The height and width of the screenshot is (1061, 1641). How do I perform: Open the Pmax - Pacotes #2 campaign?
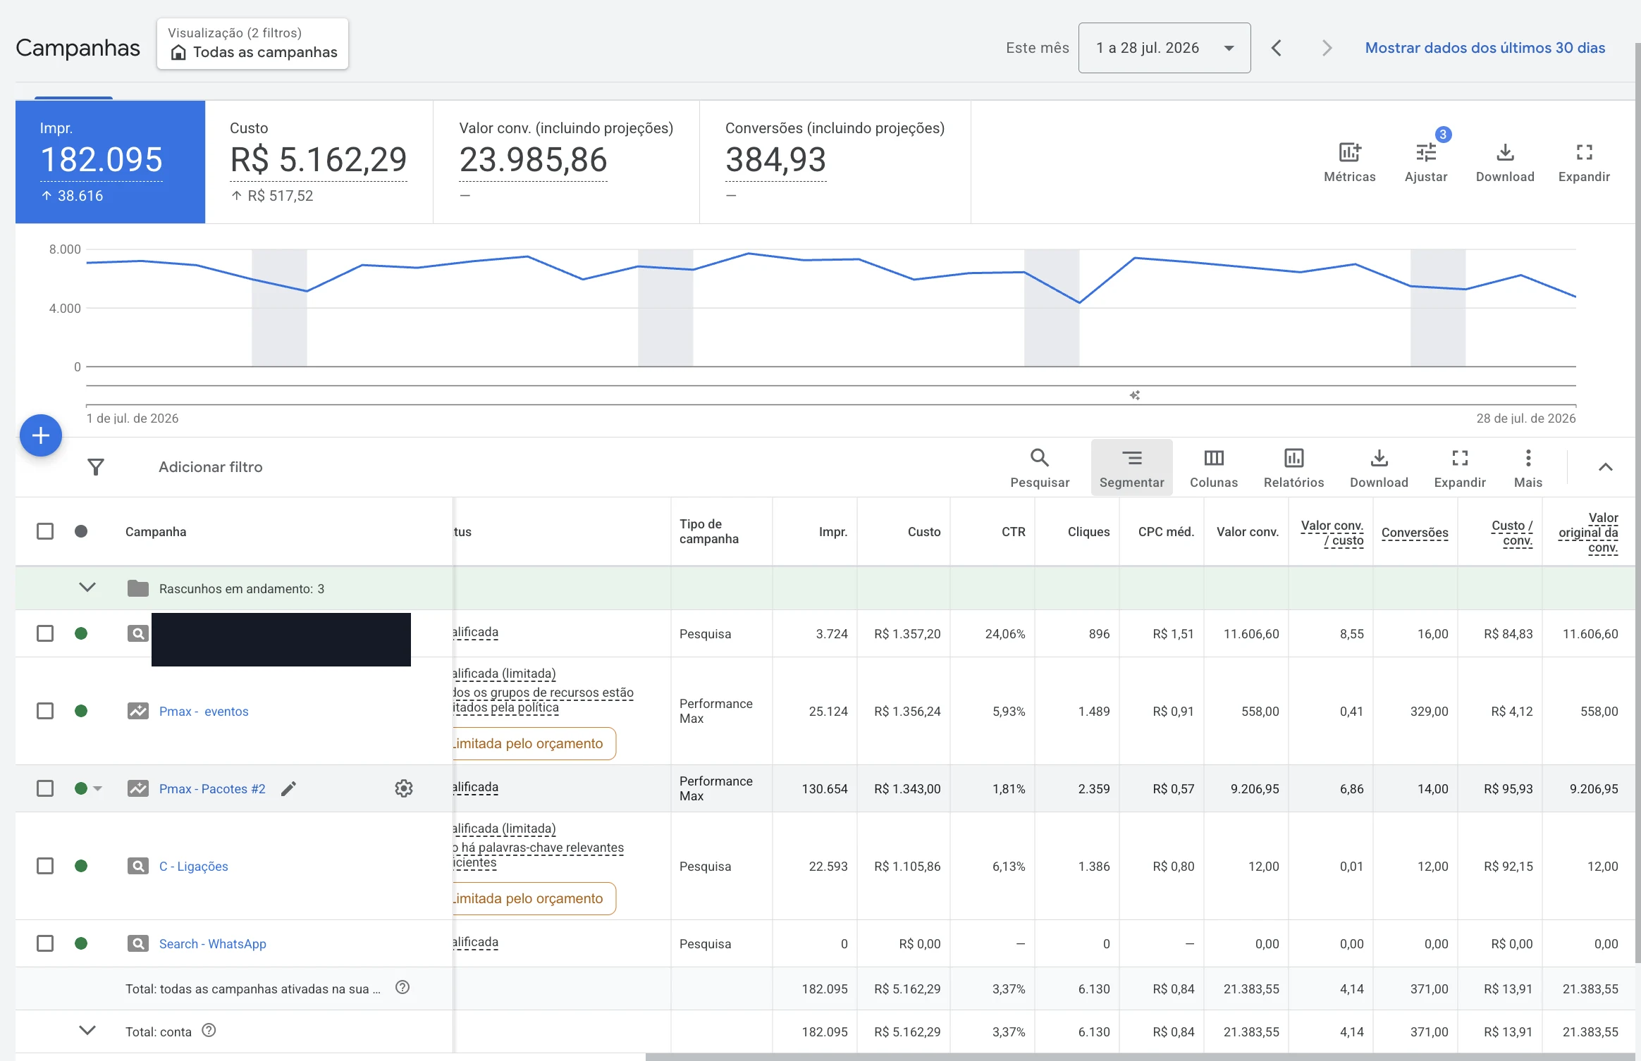point(212,789)
